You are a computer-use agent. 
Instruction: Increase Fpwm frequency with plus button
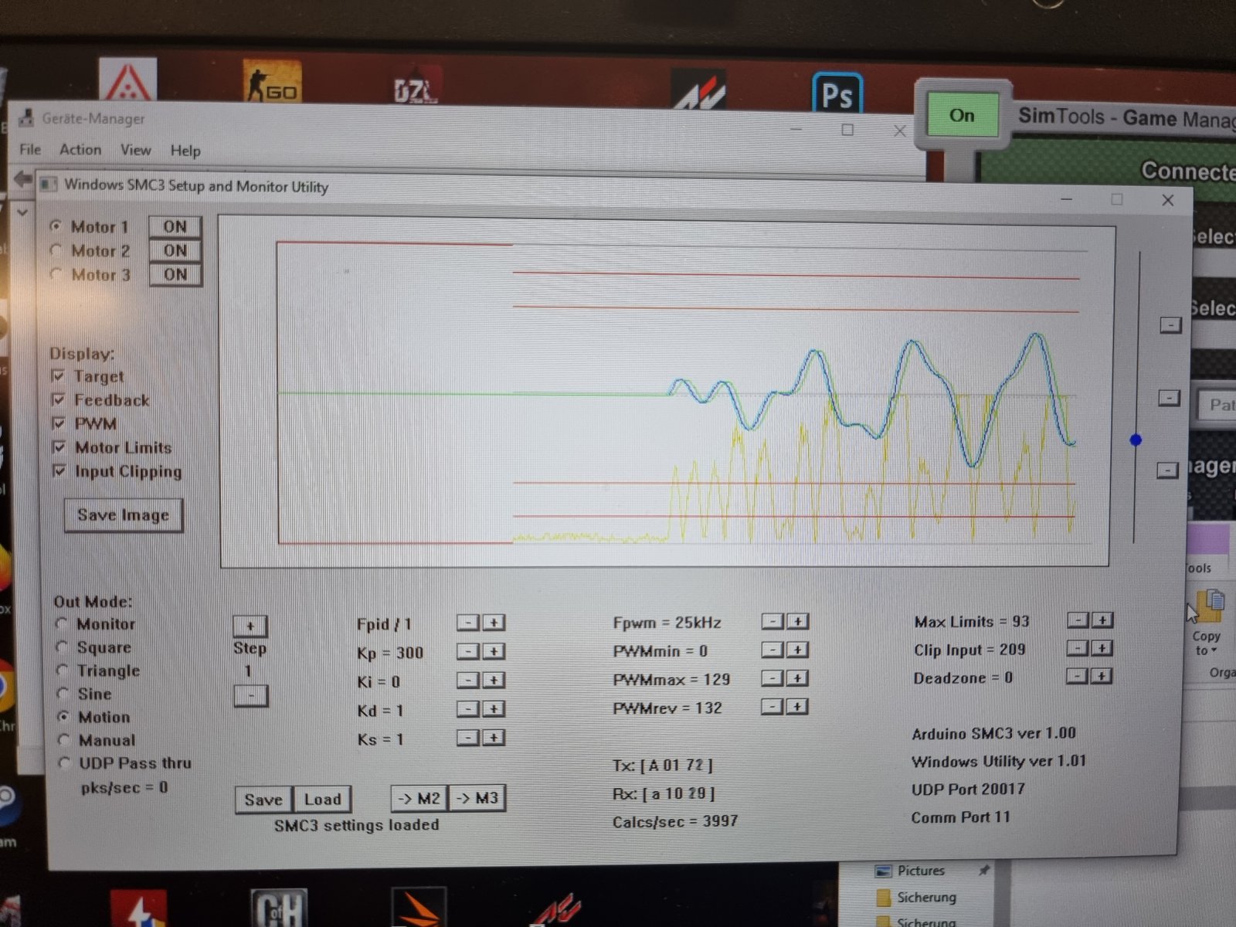[798, 621]
